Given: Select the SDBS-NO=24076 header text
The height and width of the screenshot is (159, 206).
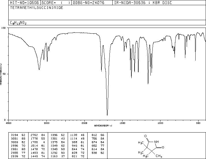Looking at the screenshot, I should coord(88,3).
